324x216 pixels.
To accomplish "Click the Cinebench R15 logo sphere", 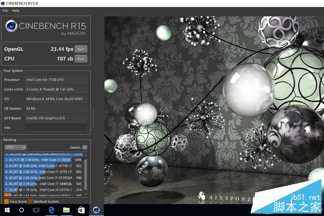I will tap(12, 26).
